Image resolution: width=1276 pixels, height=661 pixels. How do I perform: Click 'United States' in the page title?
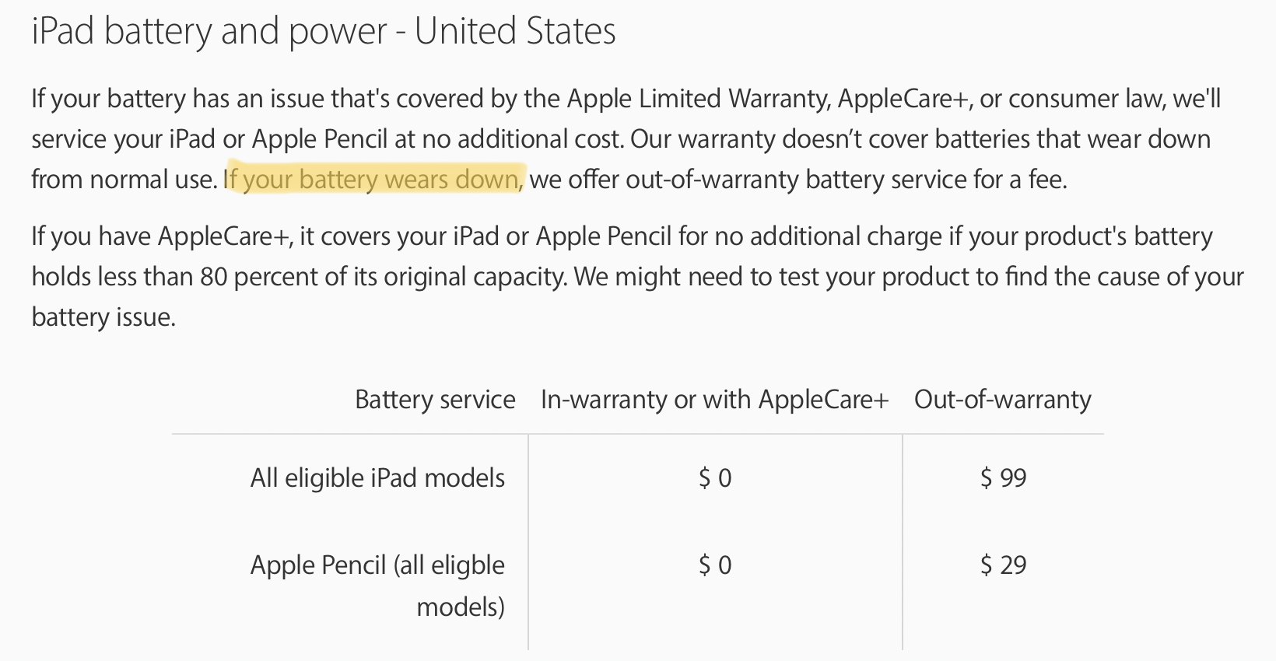tap(515, 32)
